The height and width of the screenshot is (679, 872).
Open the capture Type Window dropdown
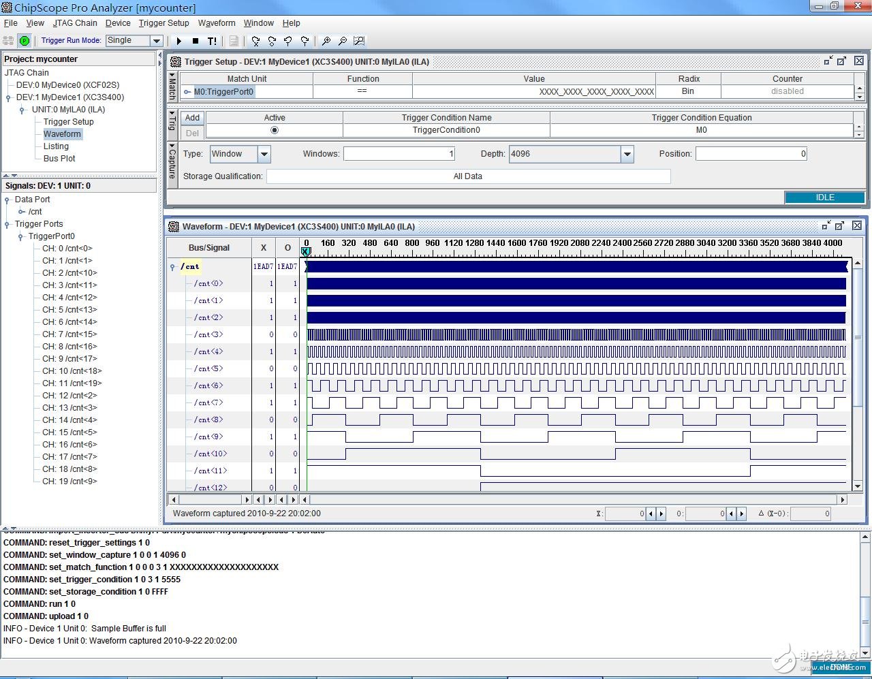pos(264,154)
